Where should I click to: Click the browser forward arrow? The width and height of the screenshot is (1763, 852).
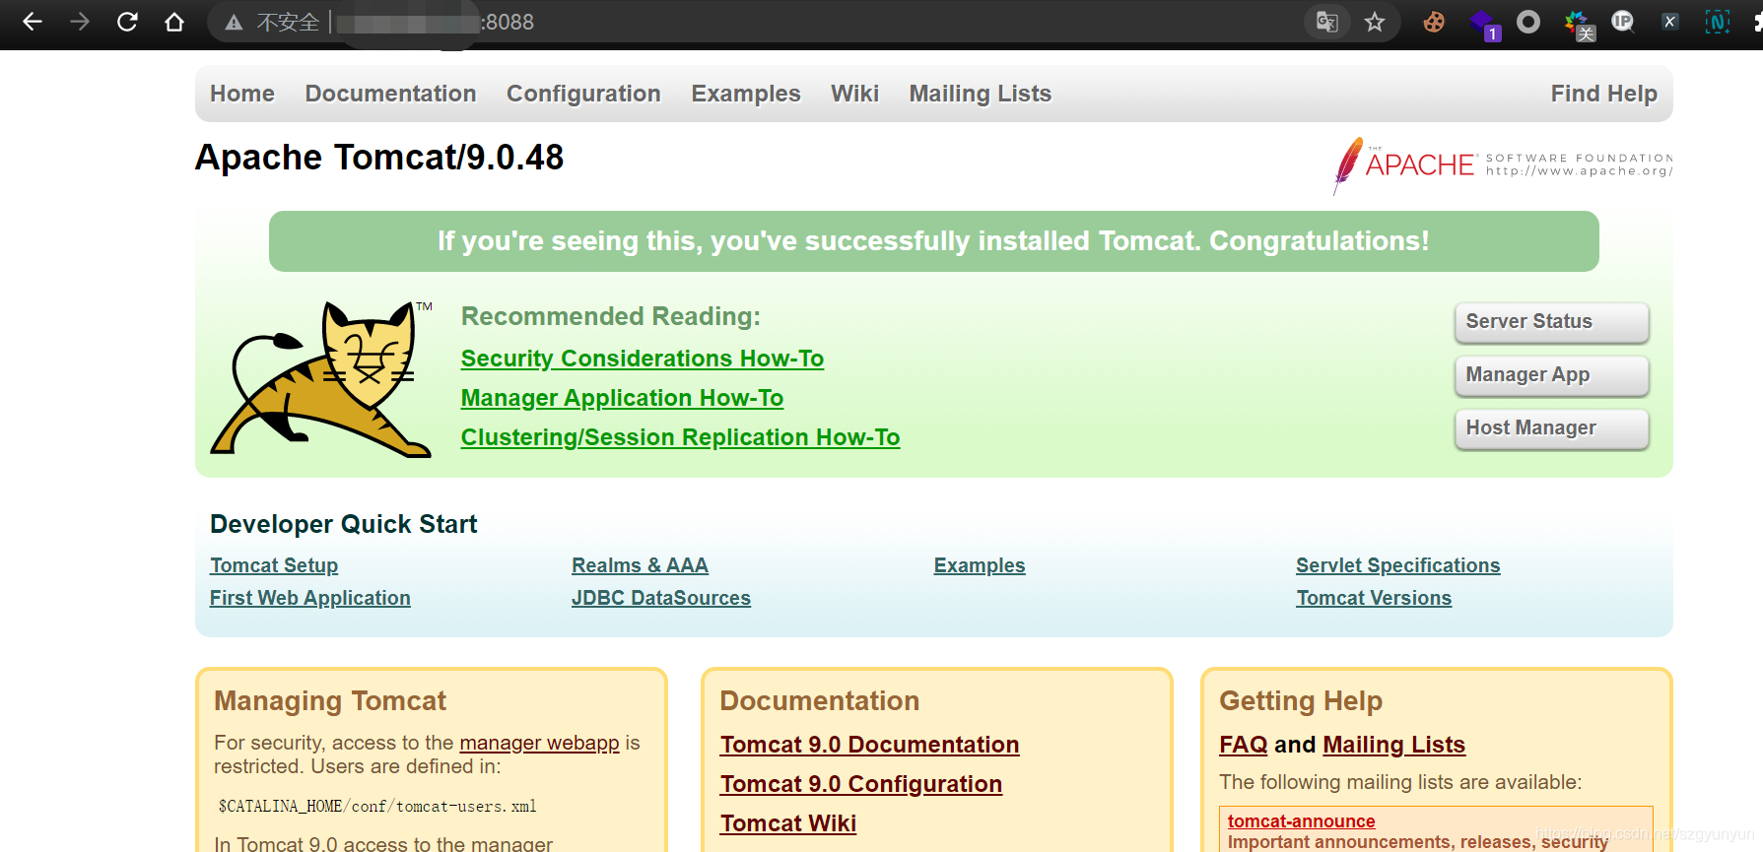(80, 22)
